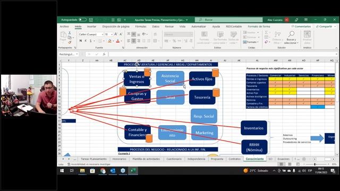Open the Contratos sheet tab

point(234,159)
